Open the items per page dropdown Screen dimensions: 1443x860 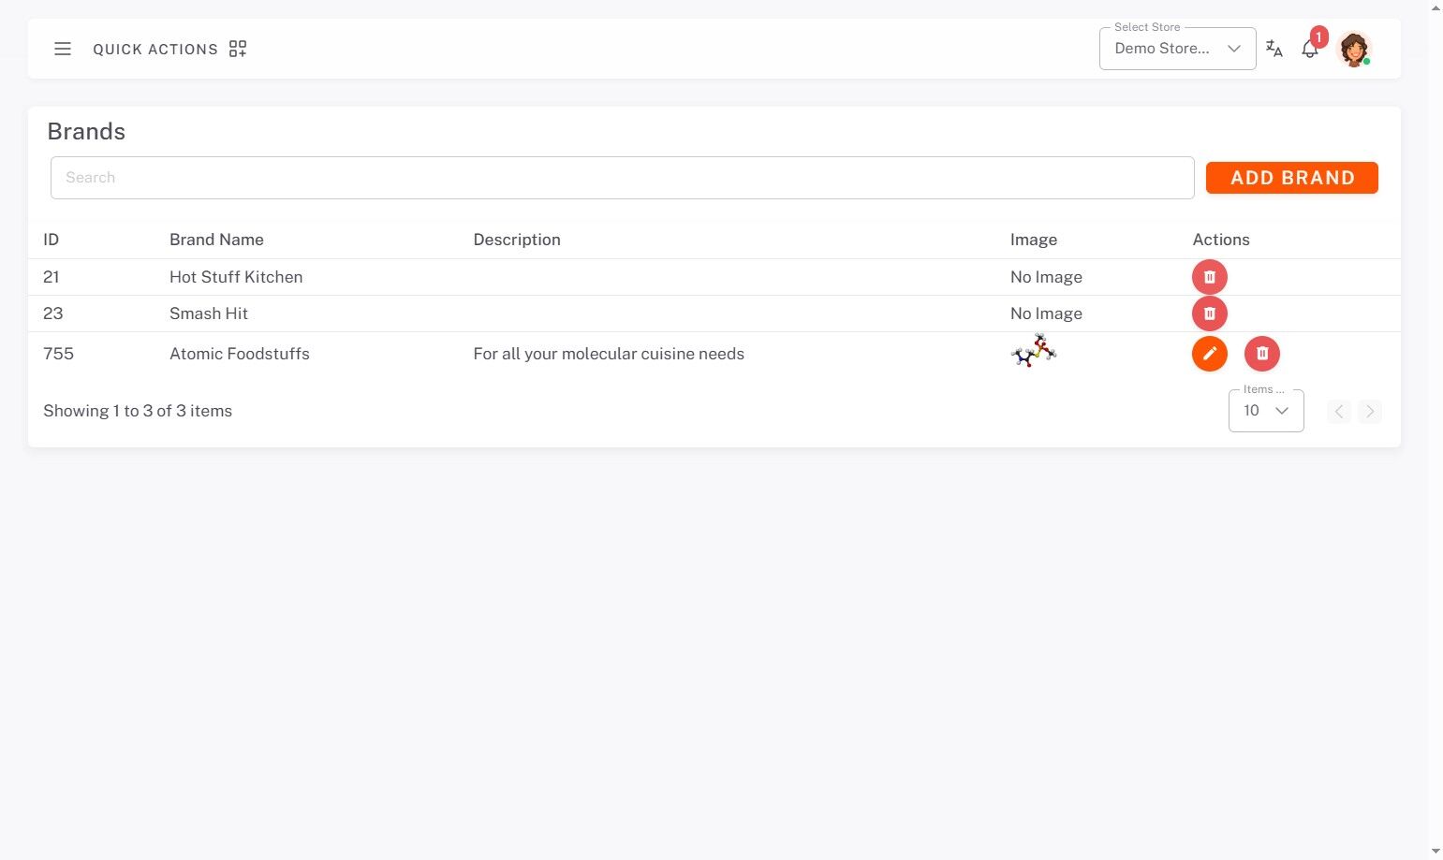pyautogui.click(x=1265, y=411)
